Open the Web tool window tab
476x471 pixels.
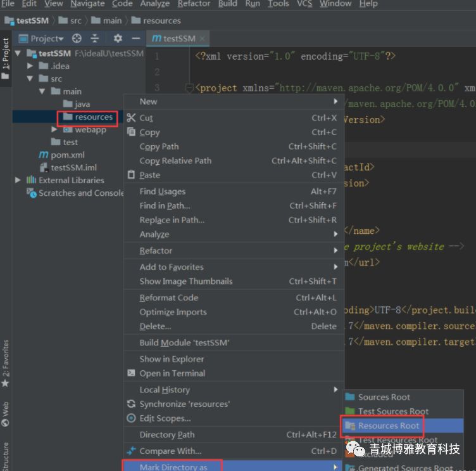click(5, 414)
